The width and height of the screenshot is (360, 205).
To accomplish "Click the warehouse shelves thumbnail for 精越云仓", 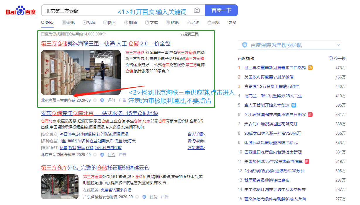I will [60, 187].
